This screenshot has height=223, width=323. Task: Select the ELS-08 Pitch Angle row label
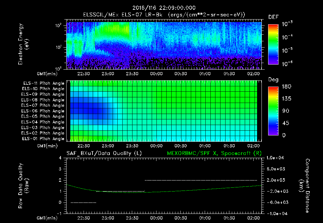(43, 100)
